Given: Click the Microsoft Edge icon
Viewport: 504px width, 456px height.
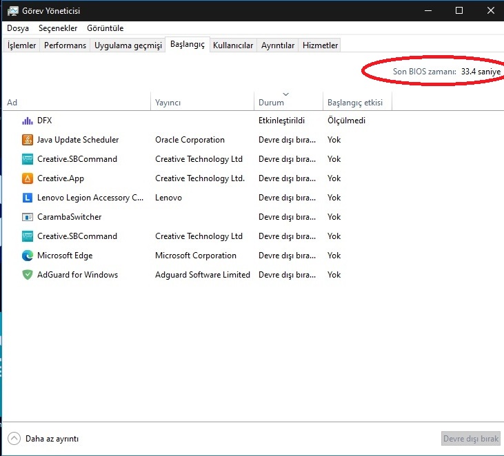Looking at the screenshot, I should click(28, 256).
